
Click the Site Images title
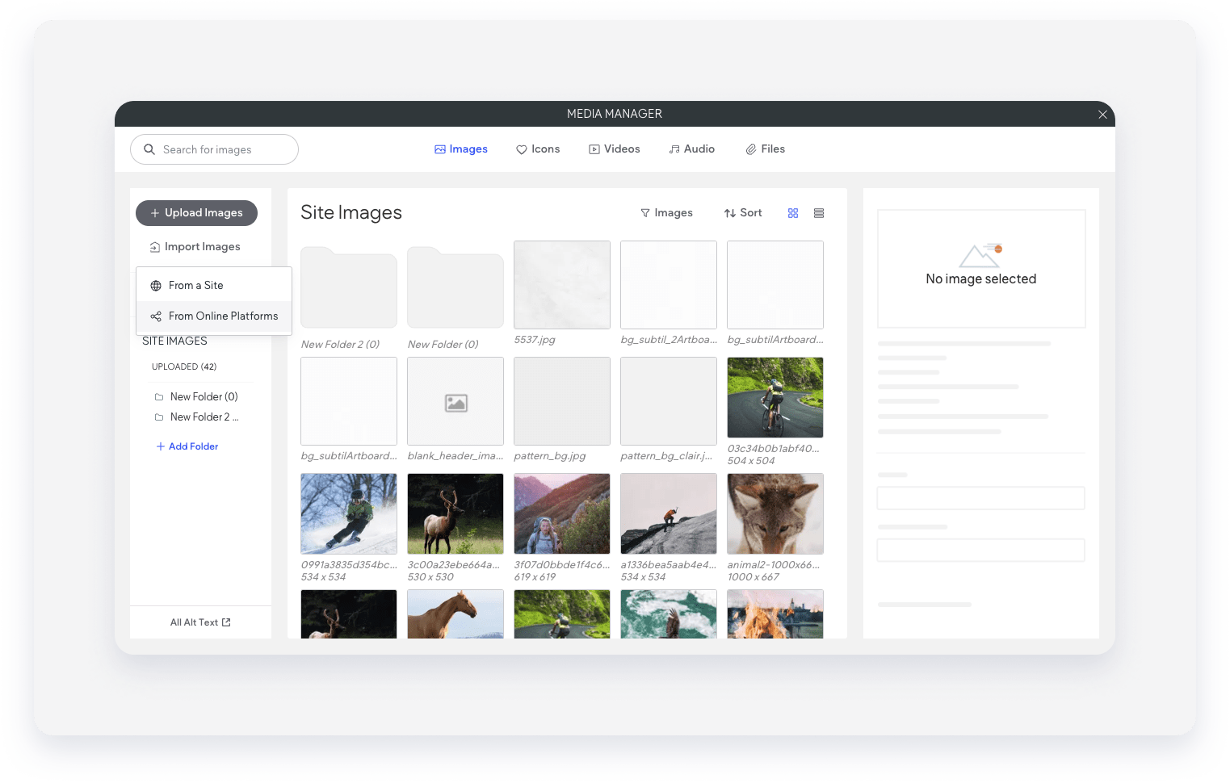click(351, 212)
